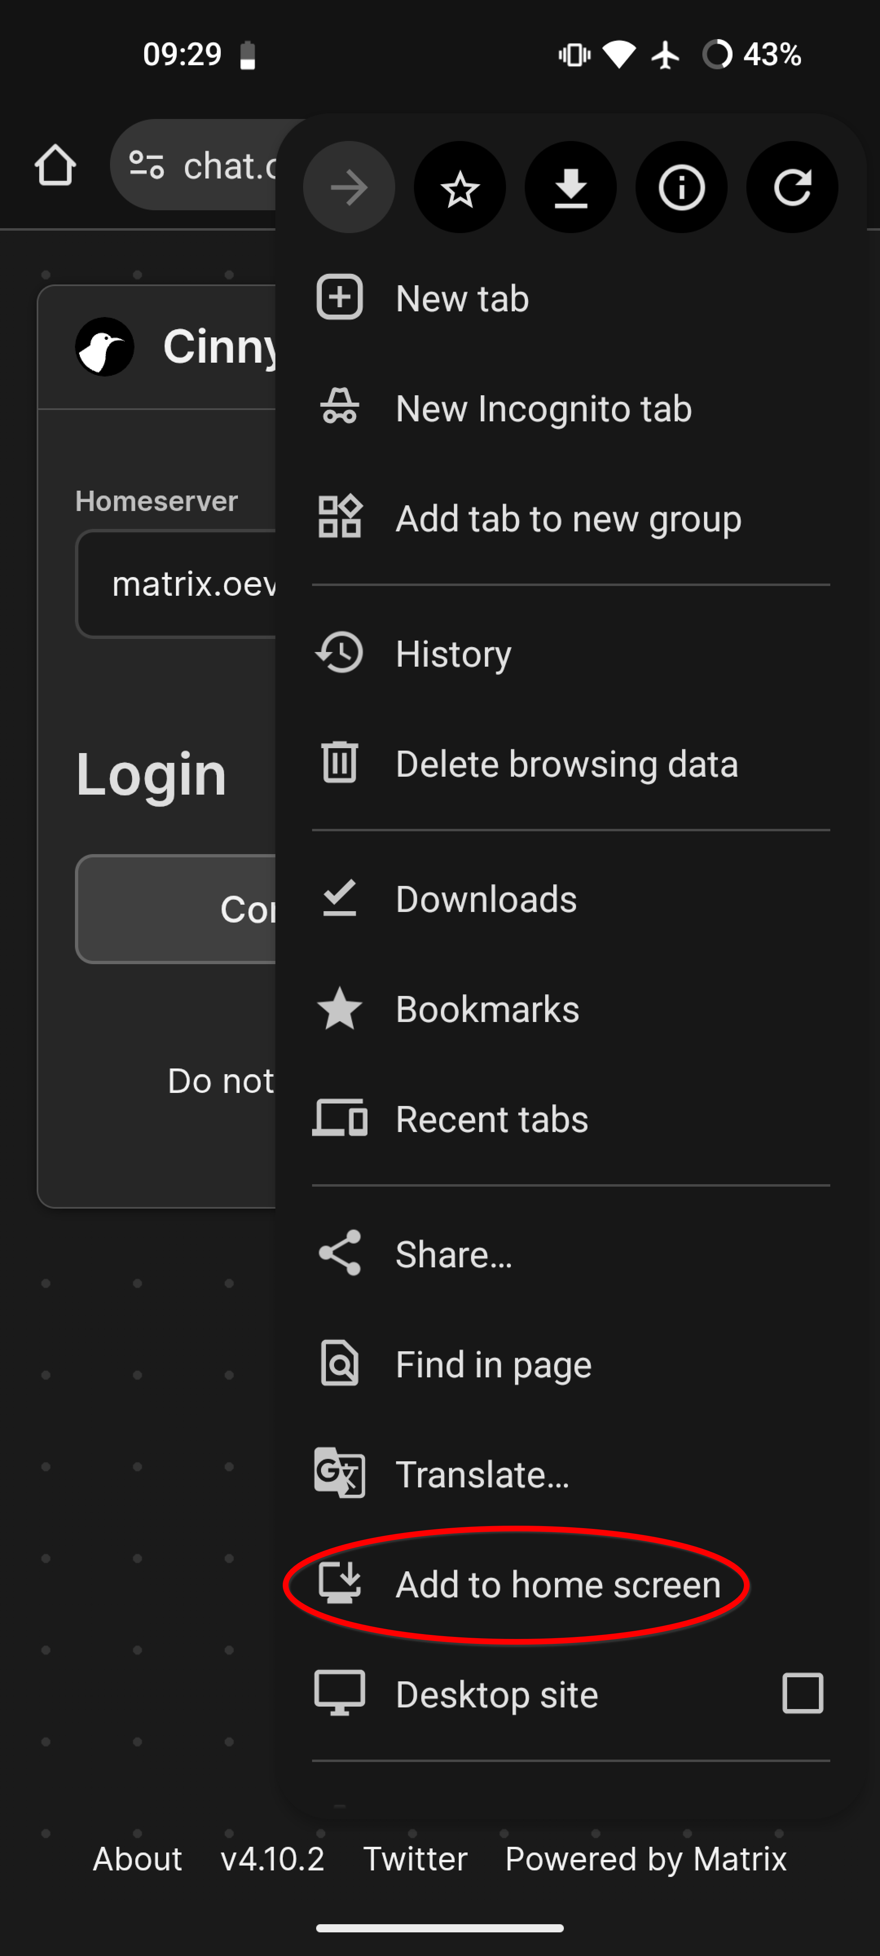Screen dimensions: 880x1956
Task: Open Find in page
Action: tap(493, 1364)
